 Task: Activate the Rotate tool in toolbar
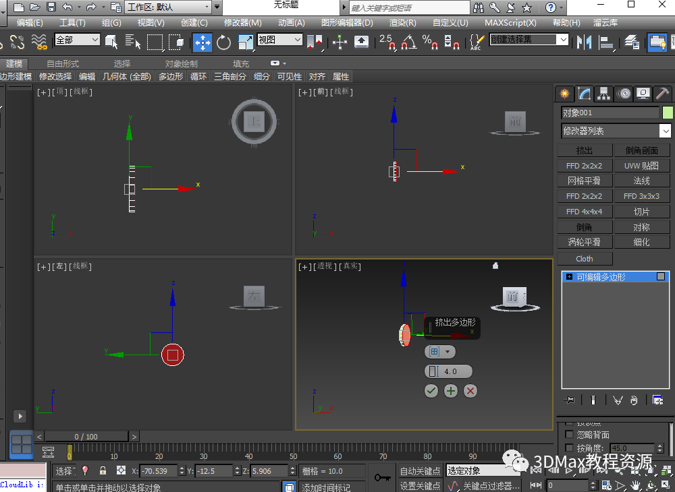[x=223, y=42]
